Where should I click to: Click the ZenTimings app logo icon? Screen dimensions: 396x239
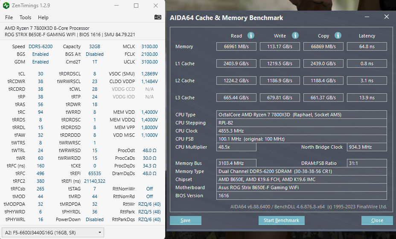point(6,6)
